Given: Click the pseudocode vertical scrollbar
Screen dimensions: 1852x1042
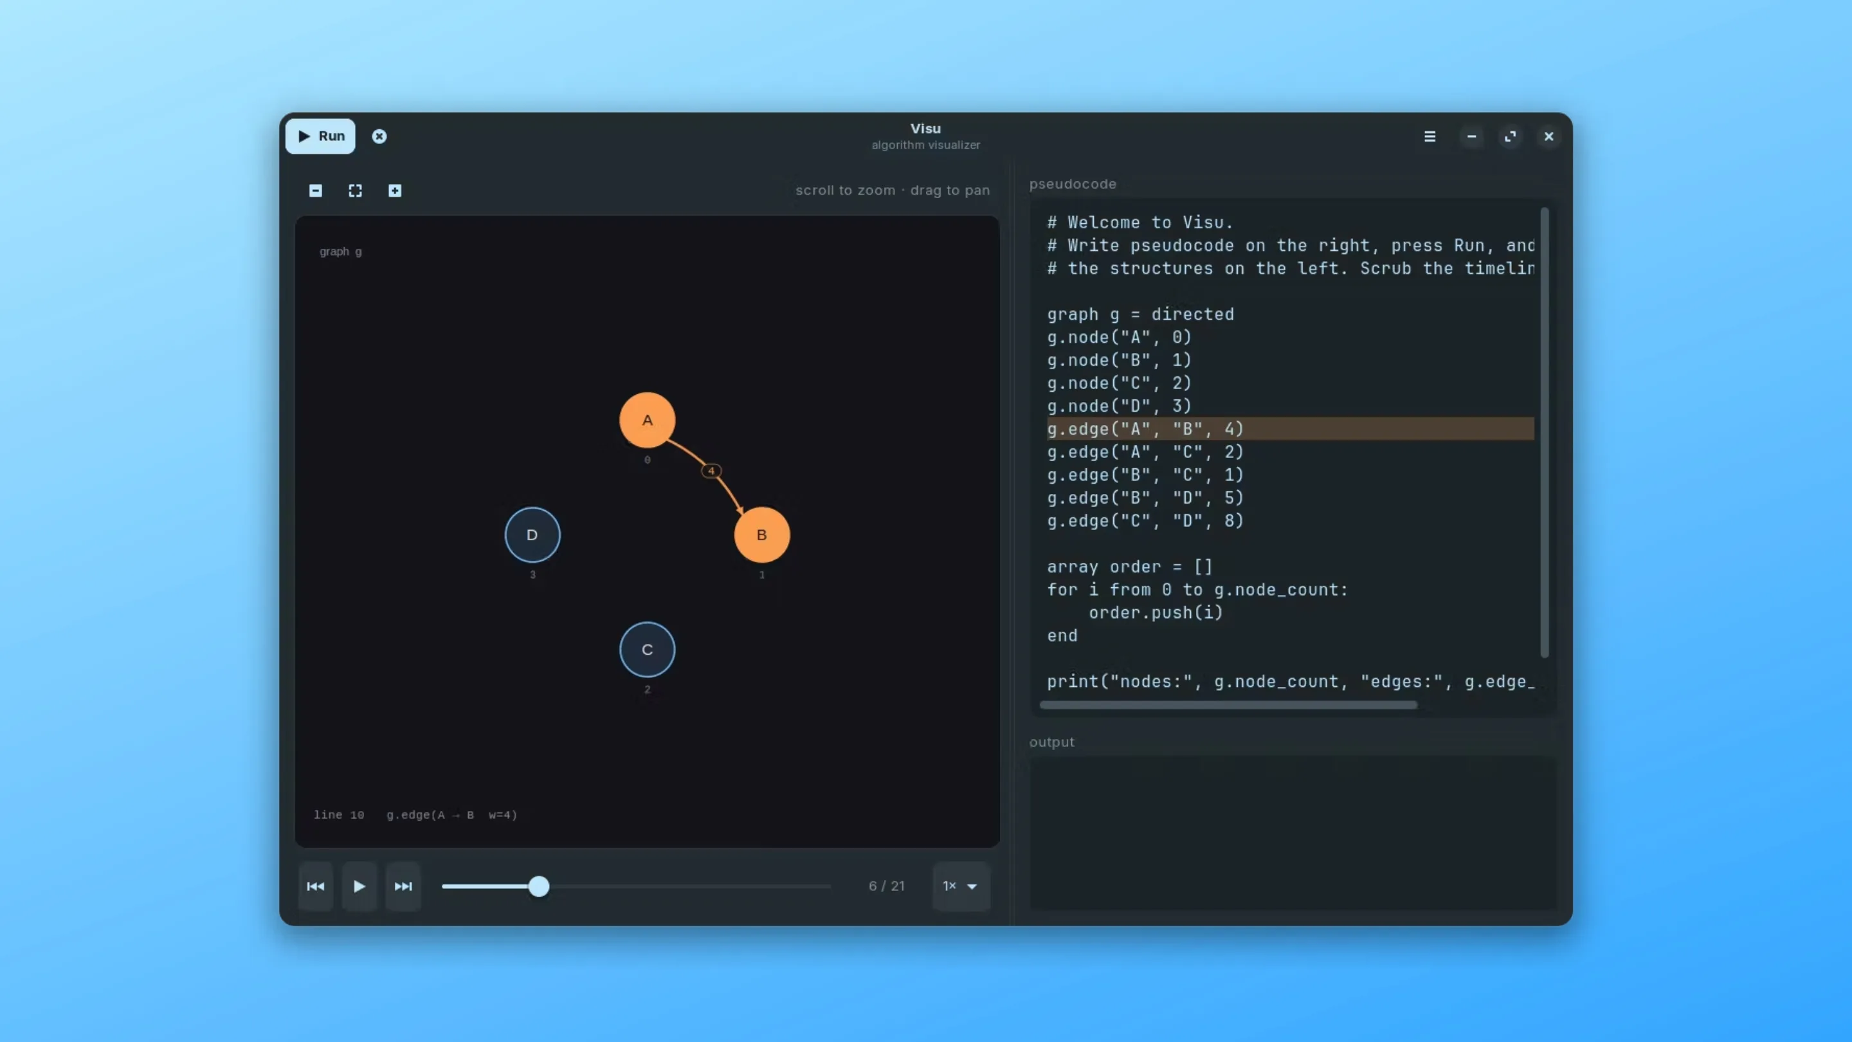Looking at the screenshot, I should point(1543,432).
